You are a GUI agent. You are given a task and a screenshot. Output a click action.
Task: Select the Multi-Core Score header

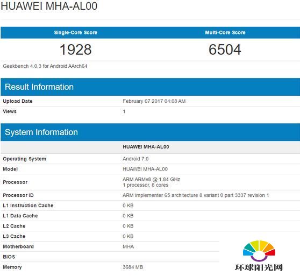pyautogui.click(x=225, y=32)
